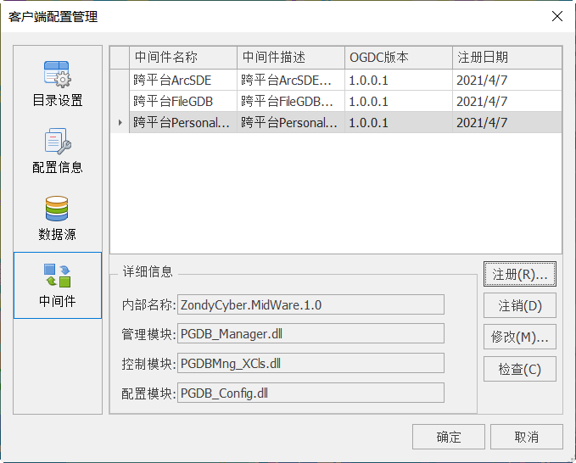576x463 pixels.
Task: Click the 管理模块 PGDB_Manager.dll field
Action: coord(310,334)
